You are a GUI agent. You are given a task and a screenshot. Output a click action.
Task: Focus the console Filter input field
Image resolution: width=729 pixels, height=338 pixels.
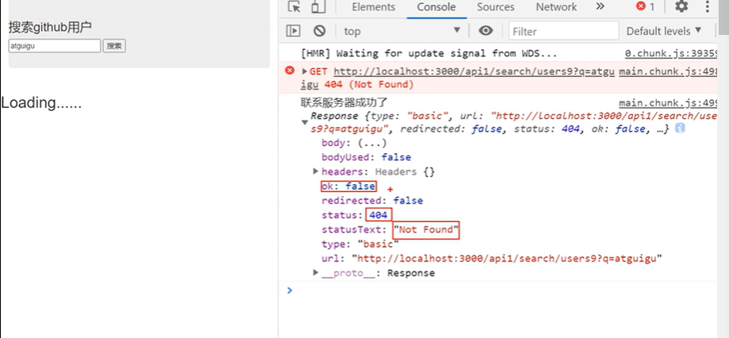[x=563, y=31]
